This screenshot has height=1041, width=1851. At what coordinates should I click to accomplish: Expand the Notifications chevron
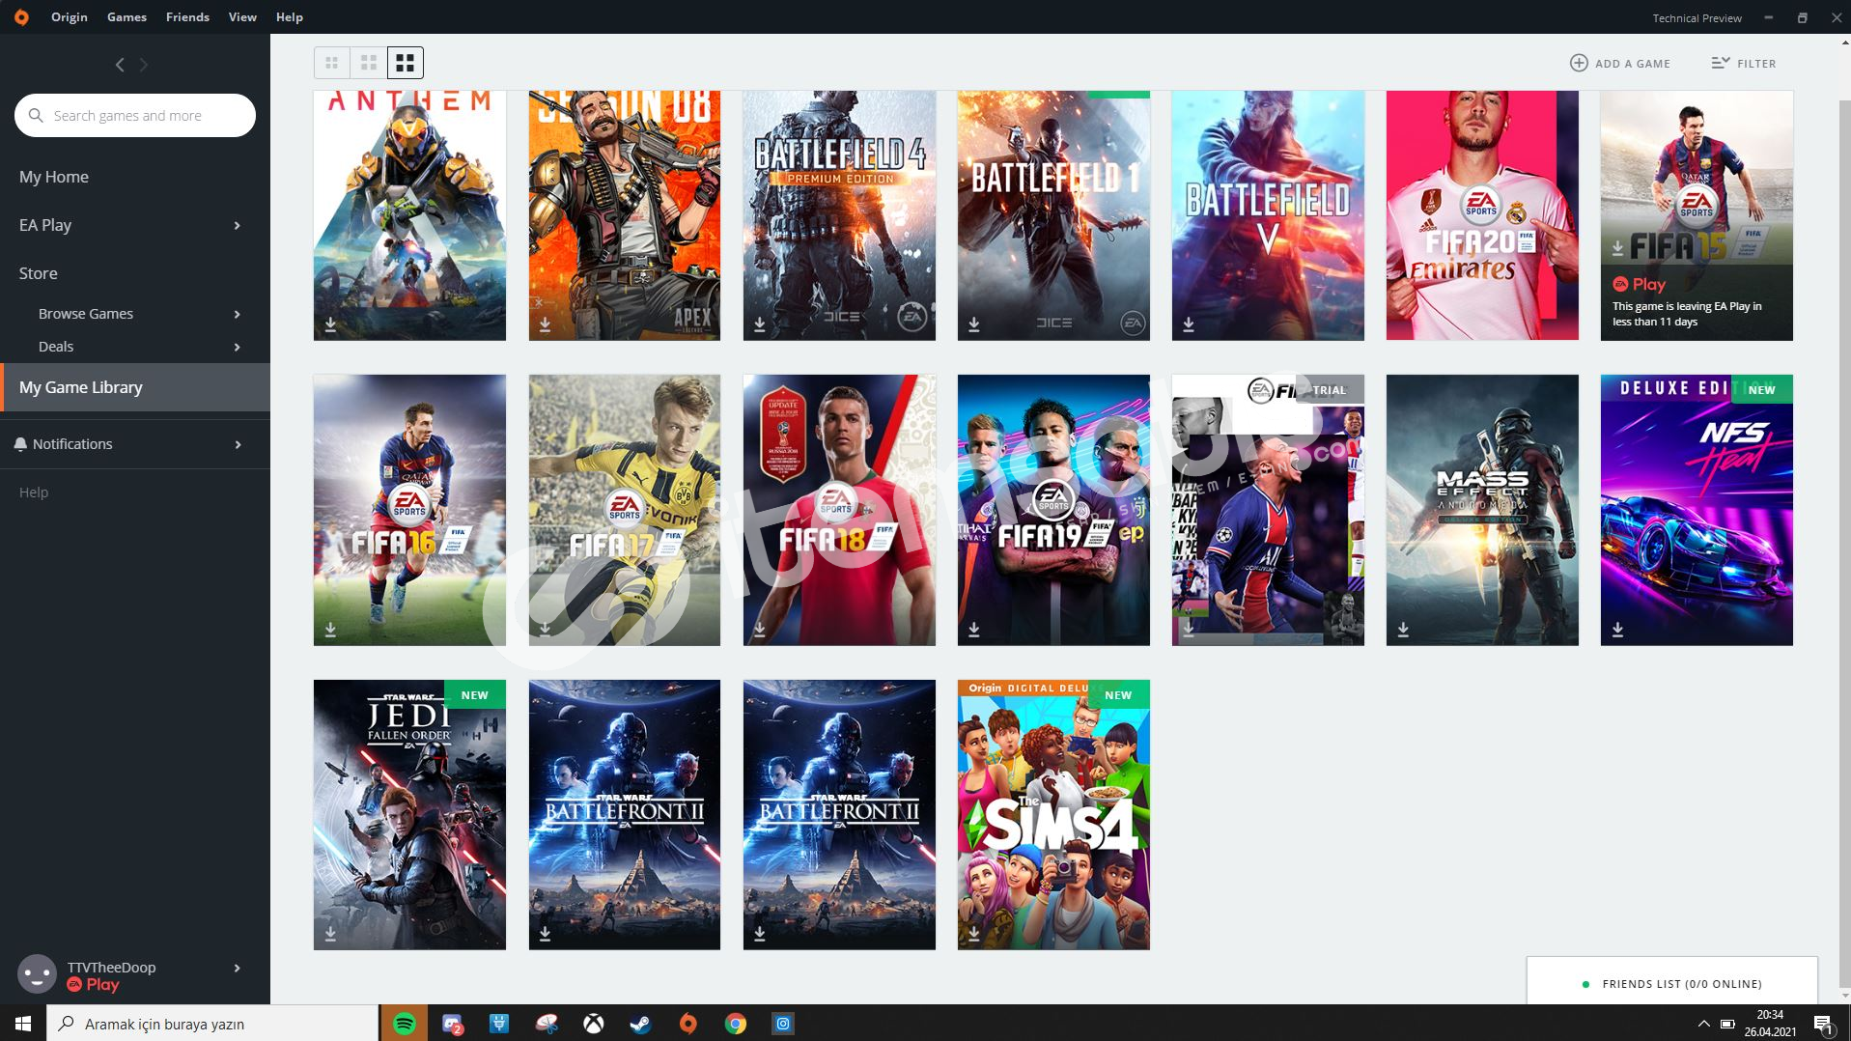[238, 444]
